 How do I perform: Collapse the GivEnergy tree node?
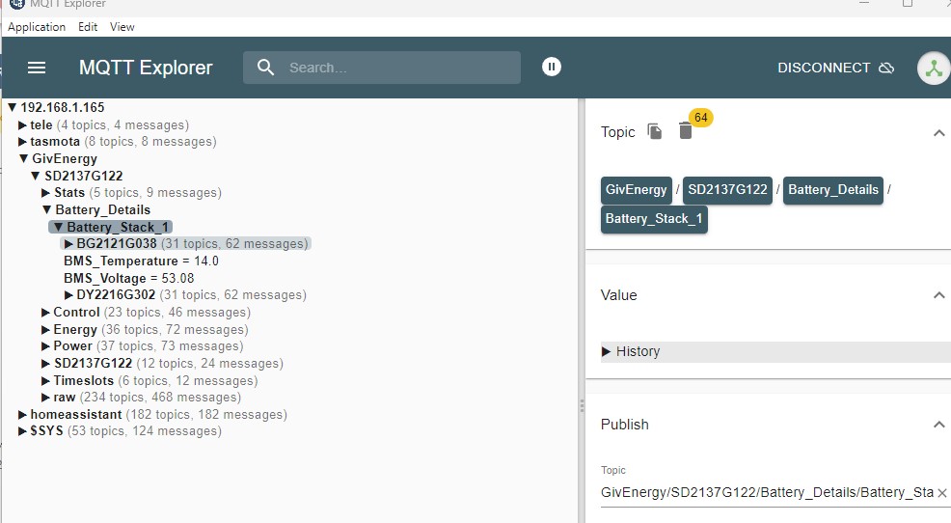(x=24, y=158)
